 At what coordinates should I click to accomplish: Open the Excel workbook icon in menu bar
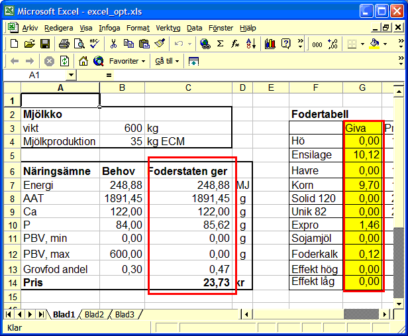(x=13, y=27)
